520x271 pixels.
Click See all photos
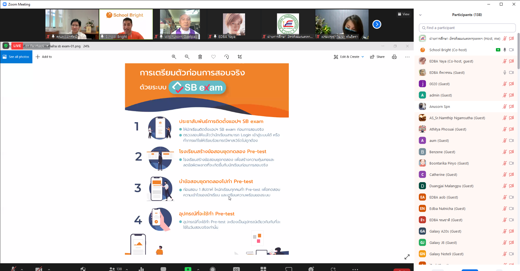16,57
